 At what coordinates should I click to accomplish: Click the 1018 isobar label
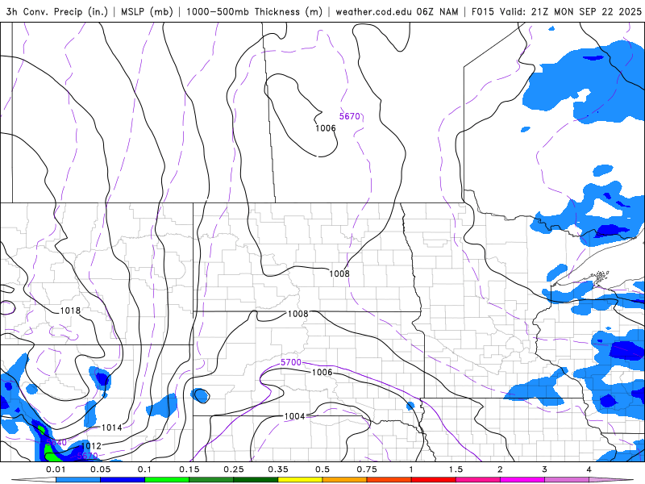click(x=70, y=311)
